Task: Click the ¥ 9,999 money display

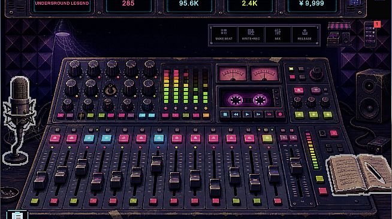Action: [312, 5]
